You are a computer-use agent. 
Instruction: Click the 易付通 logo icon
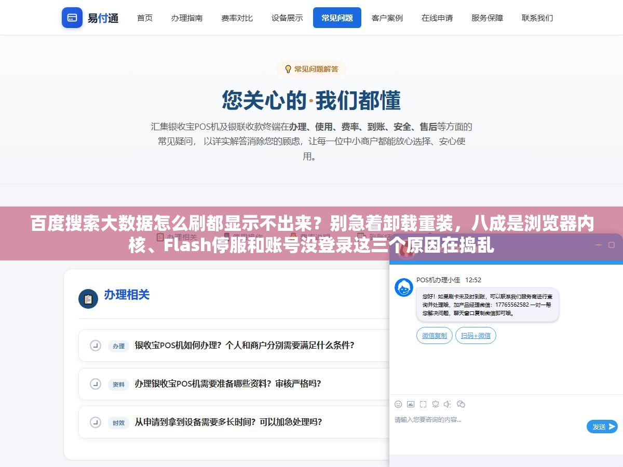click(x=72, y=18)
